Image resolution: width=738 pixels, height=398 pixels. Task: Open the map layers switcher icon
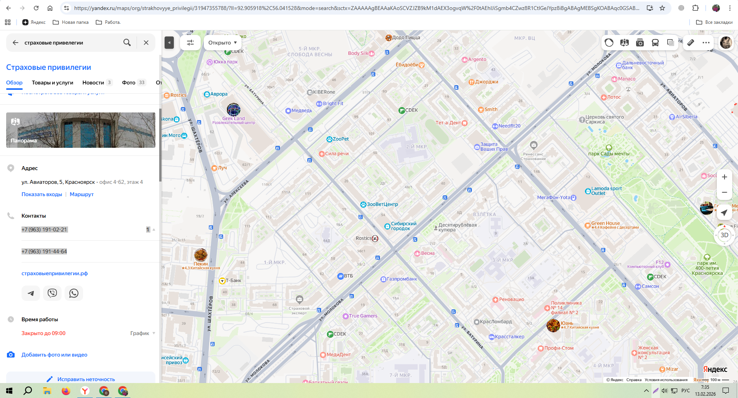click(x=670, y=43)
